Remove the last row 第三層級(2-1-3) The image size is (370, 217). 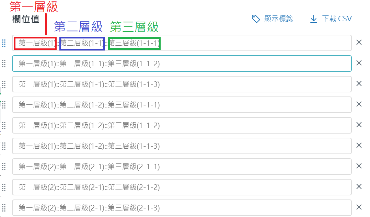pos(359,207)
